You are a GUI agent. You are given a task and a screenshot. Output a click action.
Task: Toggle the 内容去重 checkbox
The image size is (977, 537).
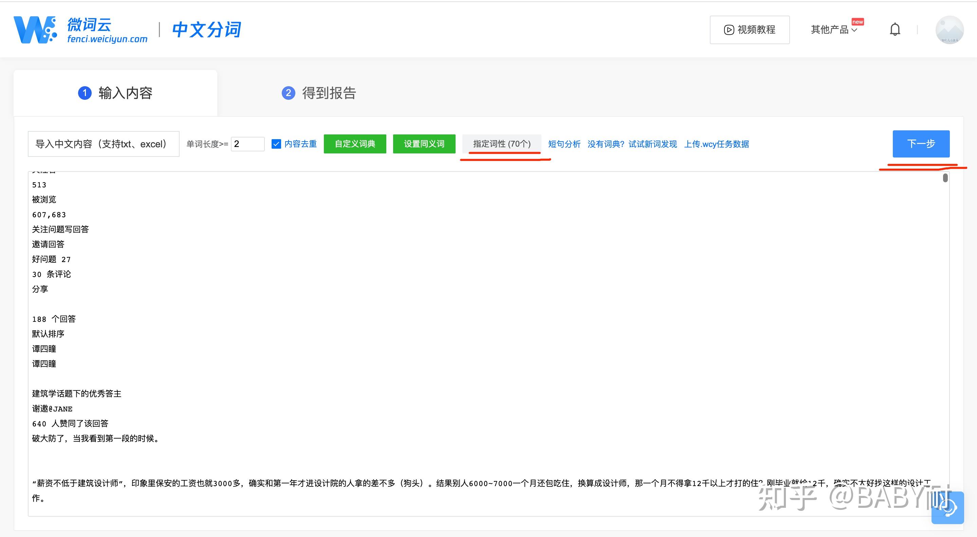[x=276, y=144]
